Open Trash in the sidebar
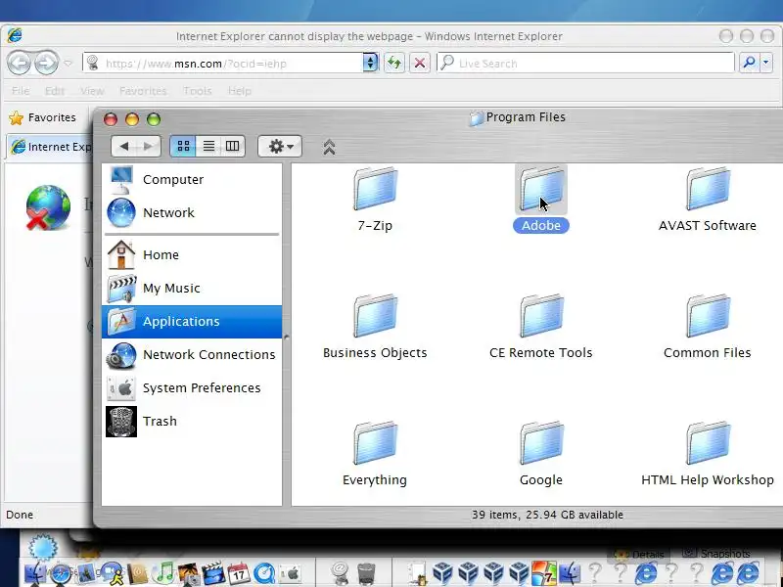 point(192,422)
